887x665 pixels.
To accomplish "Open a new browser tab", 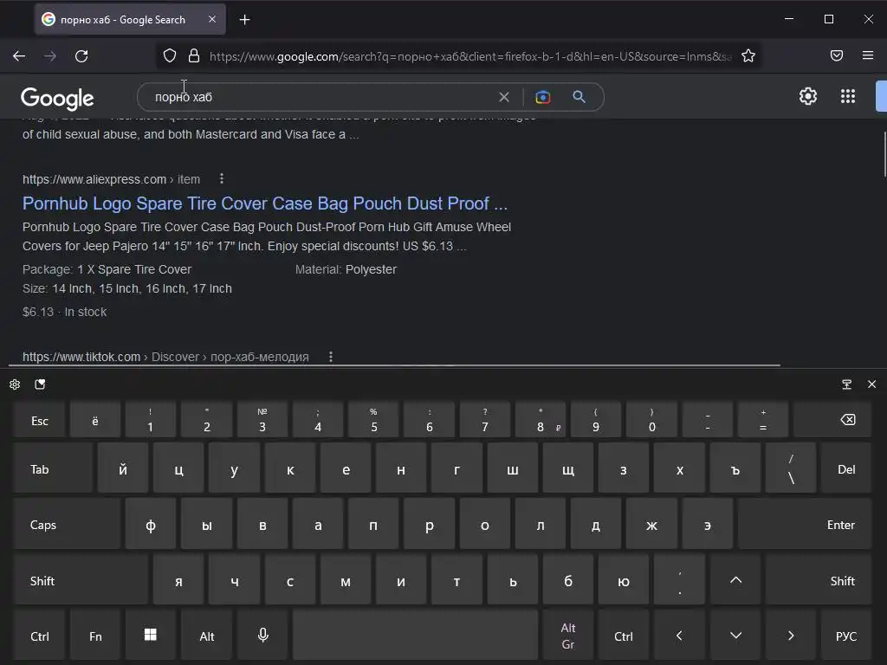I will [x=244, y=20].
